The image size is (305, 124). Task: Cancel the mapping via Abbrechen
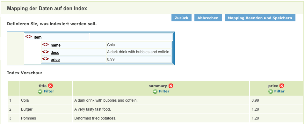(208, 18)
